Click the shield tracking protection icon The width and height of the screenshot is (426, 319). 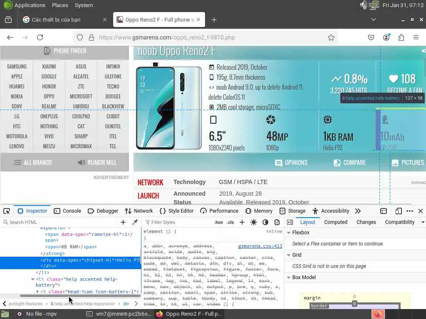pos(80,37)
